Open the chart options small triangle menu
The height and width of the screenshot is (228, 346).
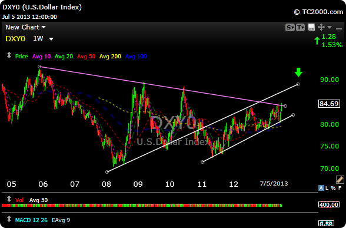(330, 27)
